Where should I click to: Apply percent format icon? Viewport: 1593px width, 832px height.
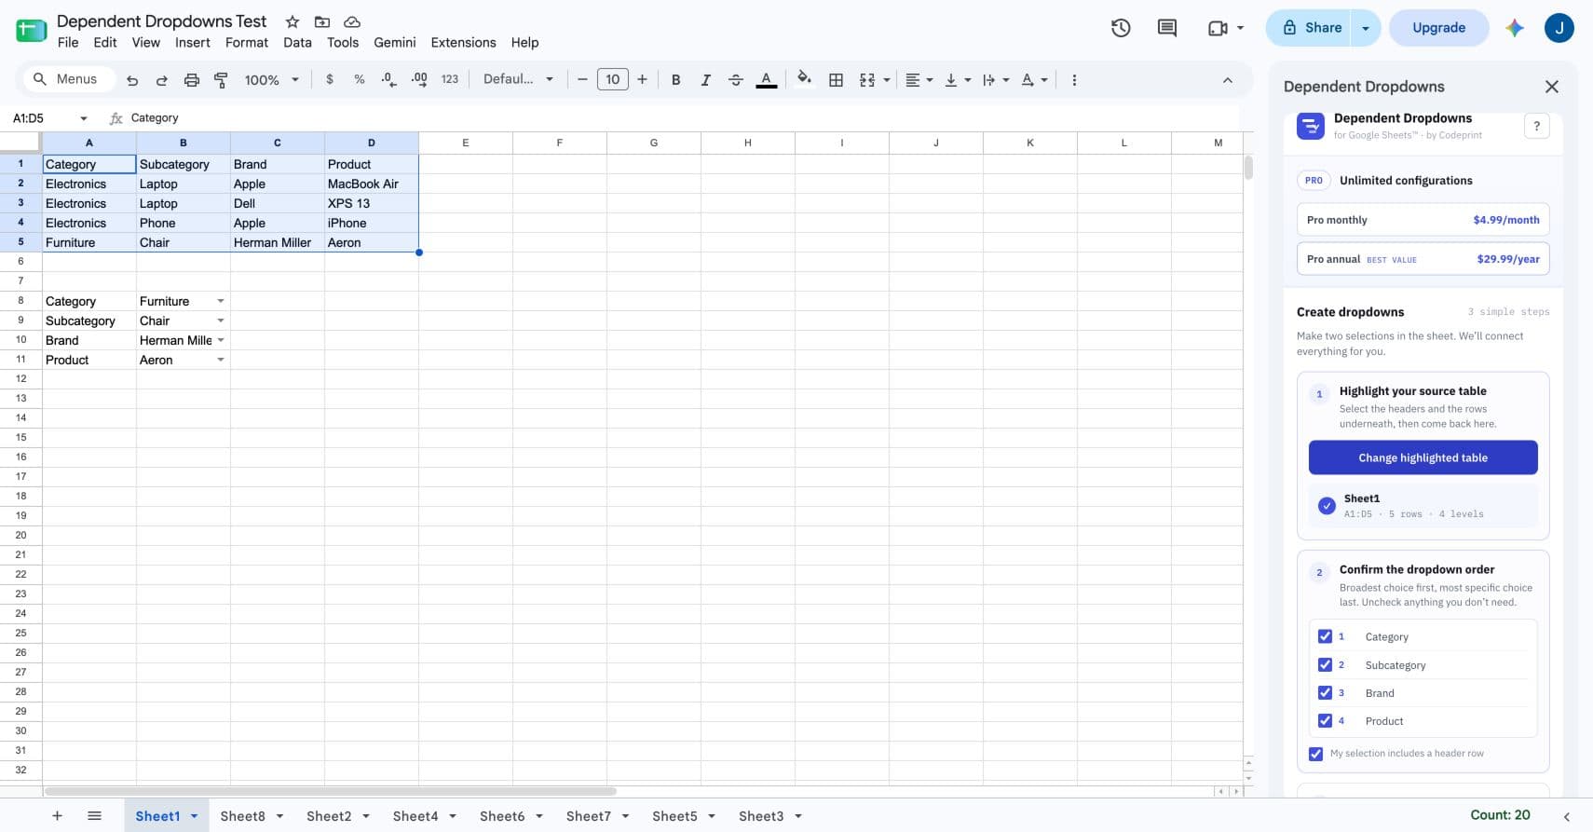[x=360, y=80]
